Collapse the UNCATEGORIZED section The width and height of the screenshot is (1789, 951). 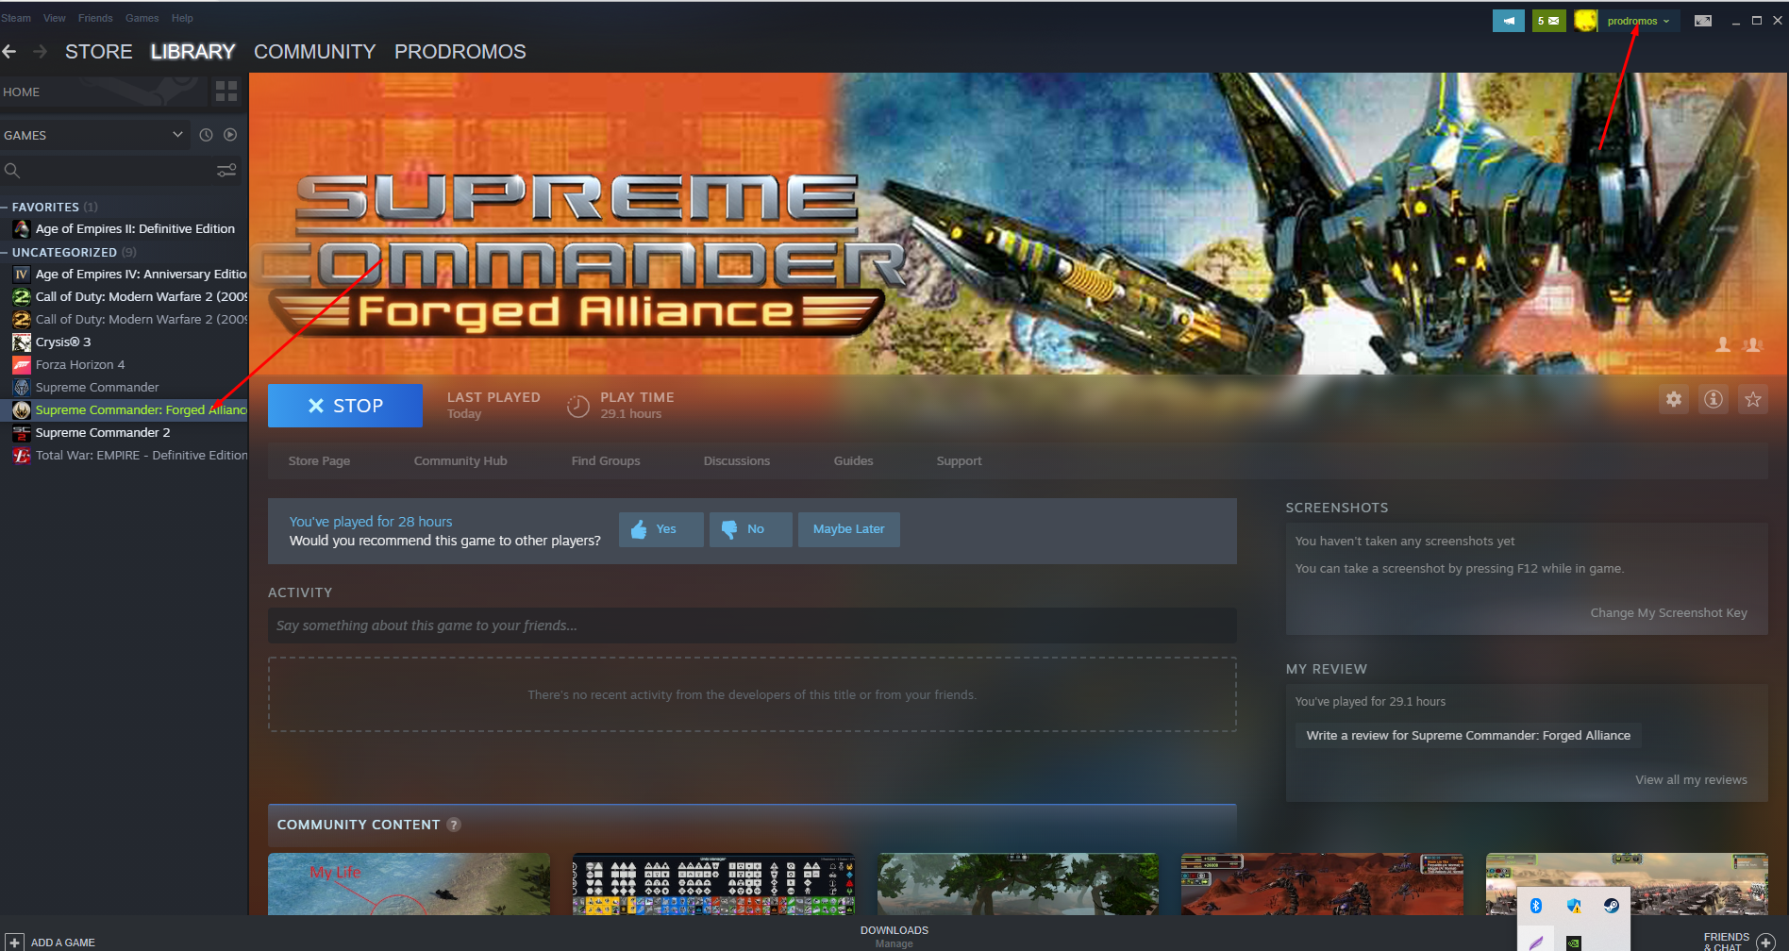pos(5,252)
